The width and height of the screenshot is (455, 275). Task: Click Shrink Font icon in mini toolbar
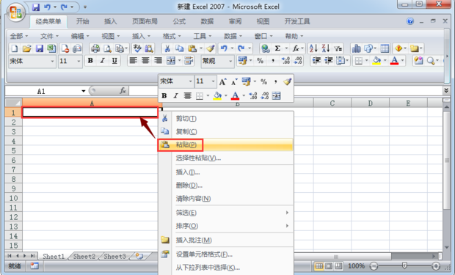tap(234, 82)
